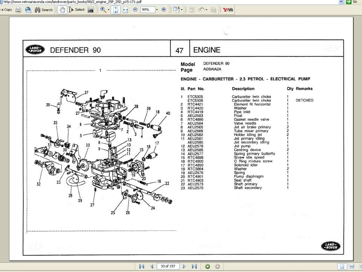Click part number 'RTC4898'
Screen dimensions: 362x272
pos(195,157)
